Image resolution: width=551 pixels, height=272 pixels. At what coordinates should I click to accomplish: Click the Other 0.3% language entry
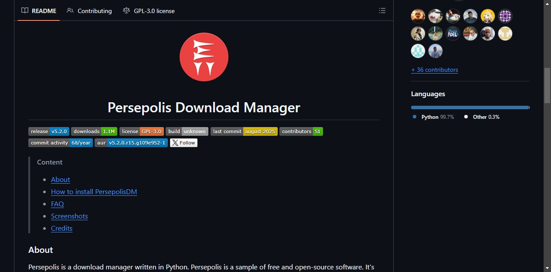click(482, 117)
